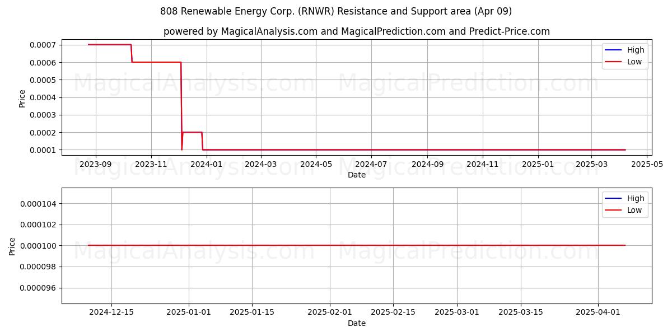Image resolution: width=672 pixels, height=336 pixels.
Task: Click the 2024-09 date tick label
Action: (427, 164)
